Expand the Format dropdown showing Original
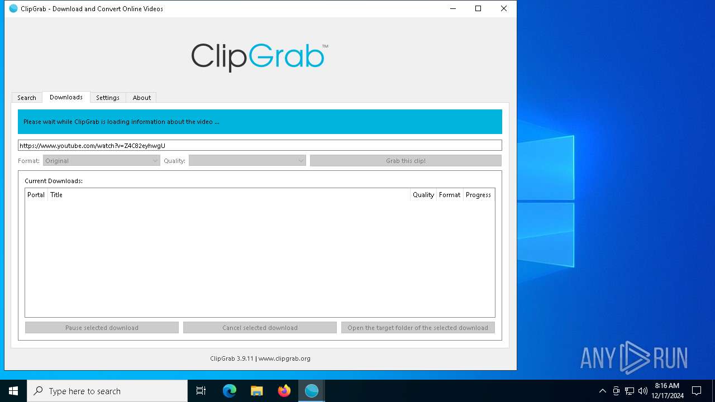The height and width of the screenshot is (402, 715). pos(102,161)
